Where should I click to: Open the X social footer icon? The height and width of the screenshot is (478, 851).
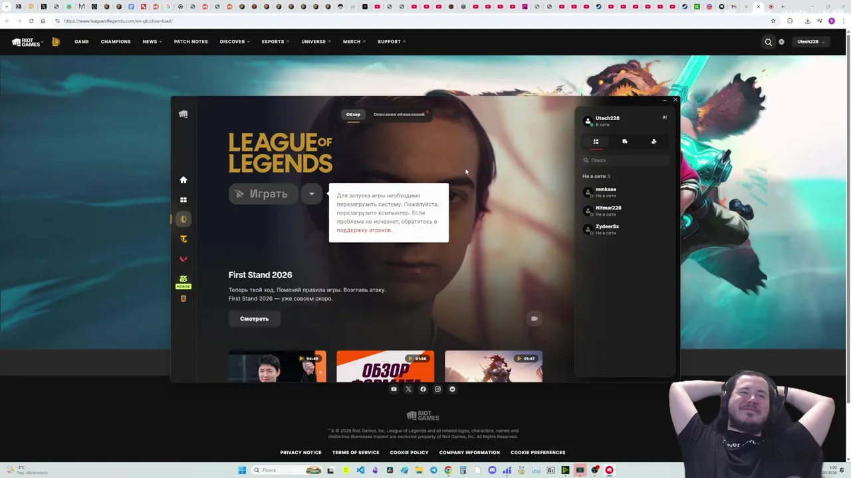tap(408, 389)
